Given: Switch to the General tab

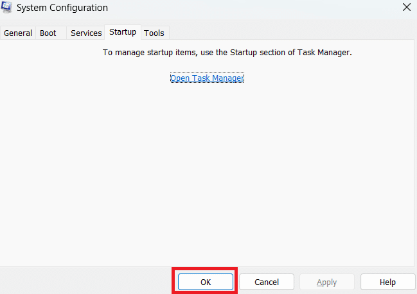Looking at the screenshot, I should point(18,33).
